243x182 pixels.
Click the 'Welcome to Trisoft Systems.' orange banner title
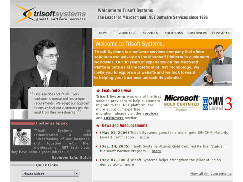(130, 44)
